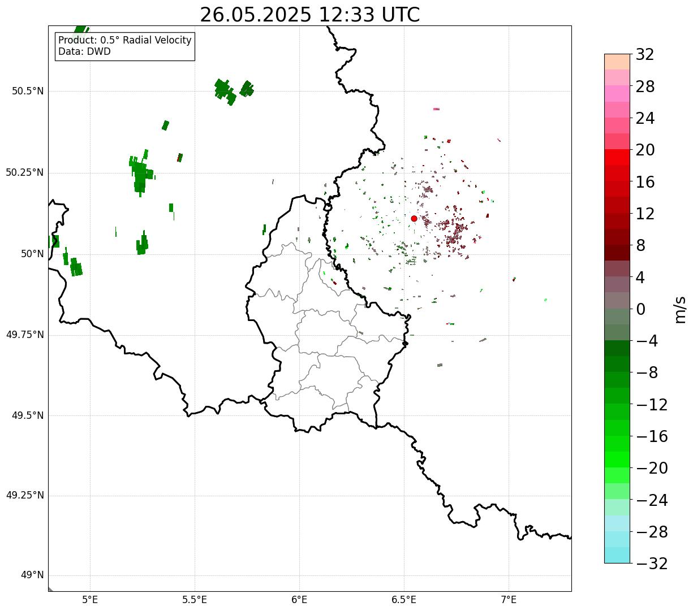Click the 0 tick label on colorbar
The image size is (693, 611).
(640, 309)
